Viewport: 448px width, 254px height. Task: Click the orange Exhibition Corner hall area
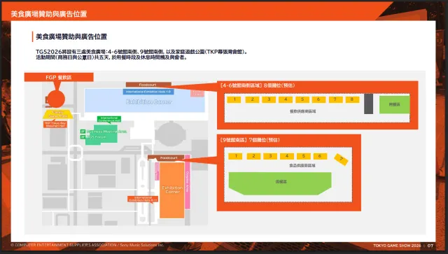click(x=171, y=190)
